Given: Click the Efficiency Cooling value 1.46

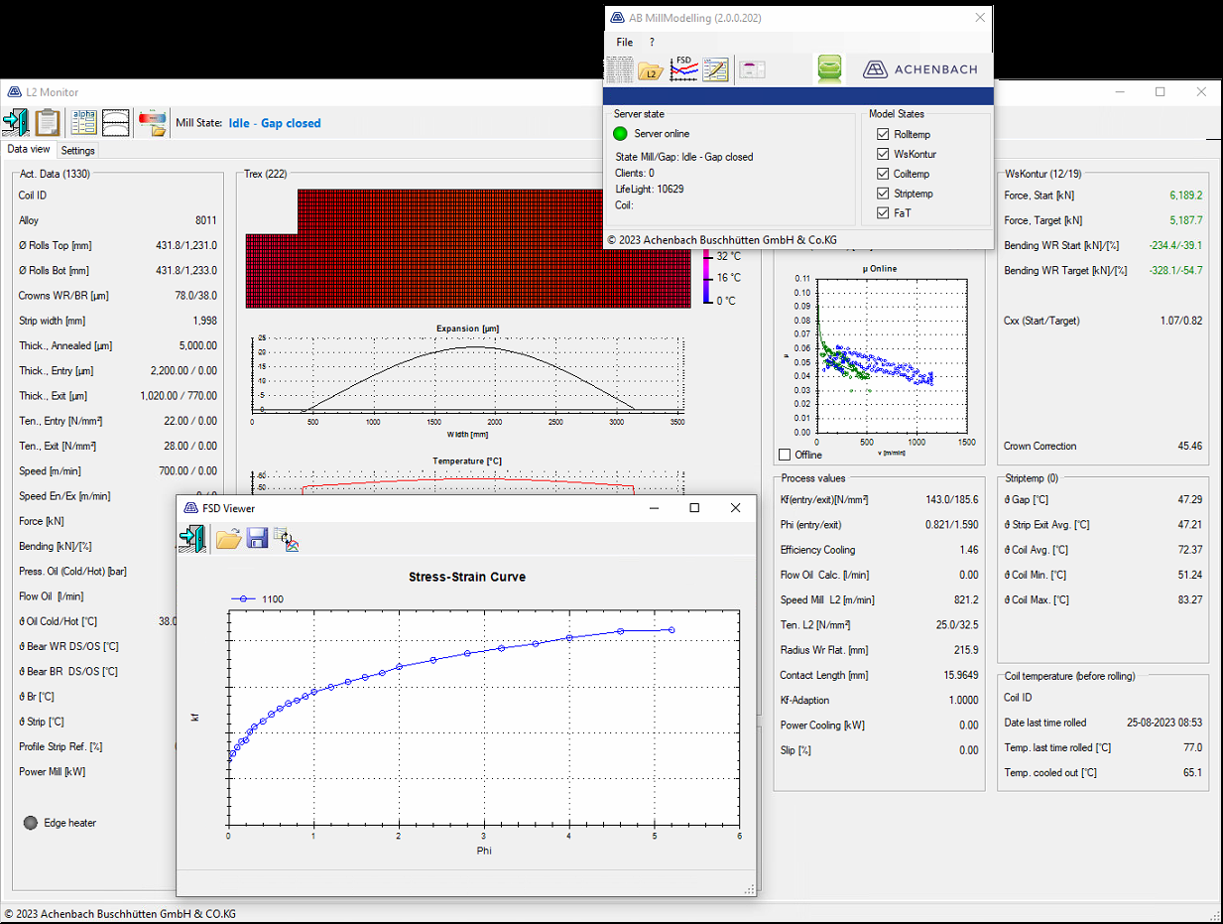Looking at the screenshot, I should [x=968, y=549].
